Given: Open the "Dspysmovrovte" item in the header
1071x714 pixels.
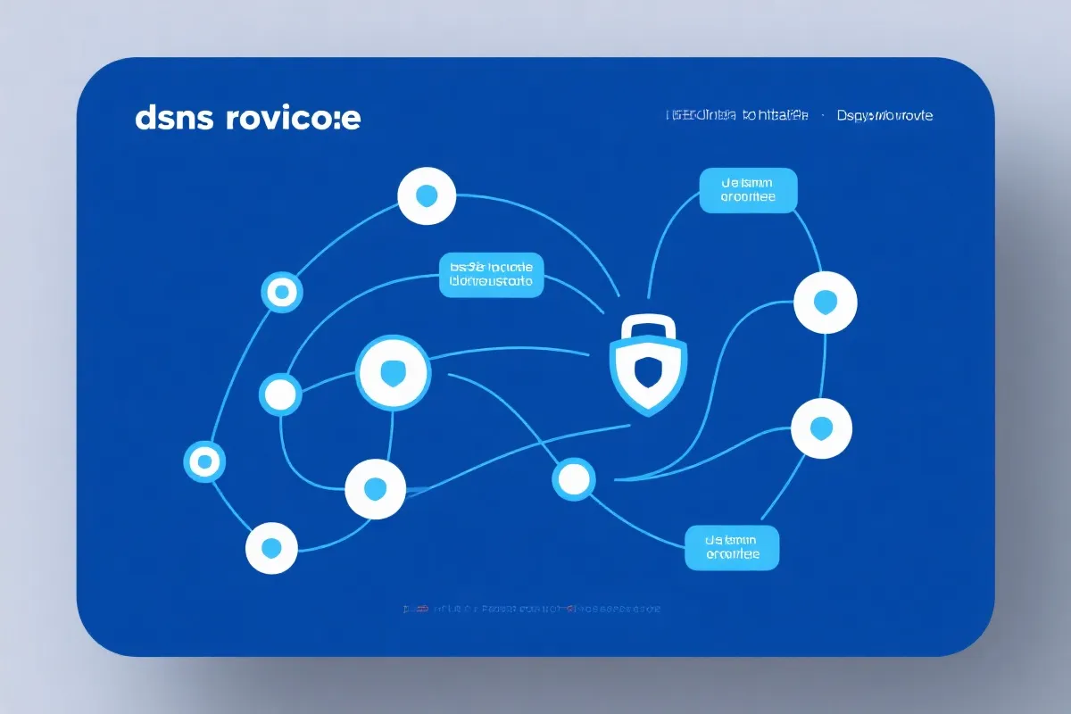Looking at the screenshot, I should pyautogui.click(x=884, y=116).
